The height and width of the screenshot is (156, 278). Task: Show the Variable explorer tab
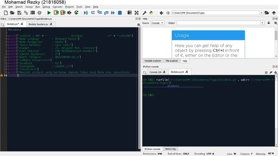click(152, 61)
